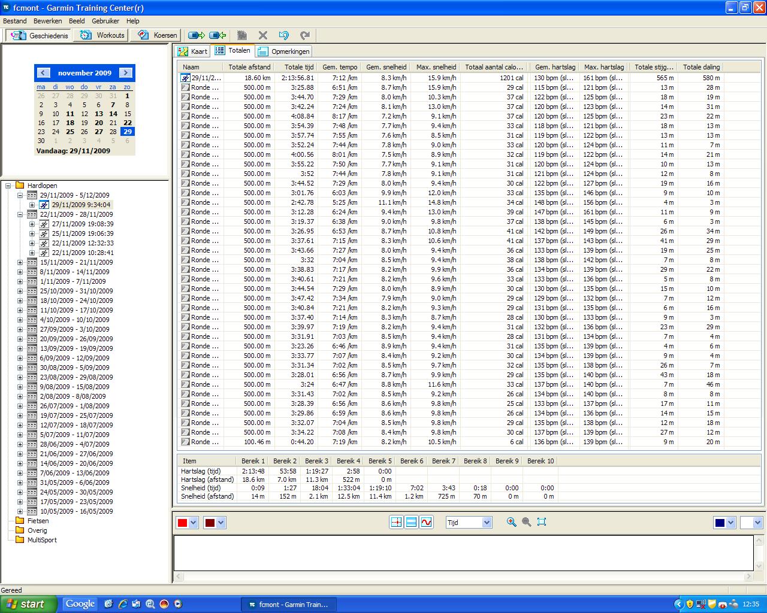Click the Totale tijd value 2:13:56.81
Viewport: 767px width, 613px height.
pos(297,78)
